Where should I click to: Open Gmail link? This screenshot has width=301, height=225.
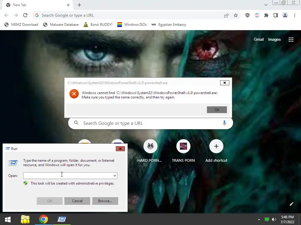(259, 40)
